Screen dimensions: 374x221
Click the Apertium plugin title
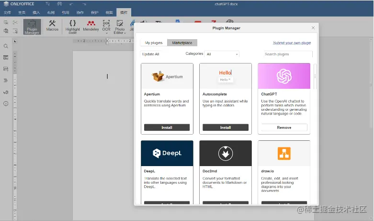(152, 94)
